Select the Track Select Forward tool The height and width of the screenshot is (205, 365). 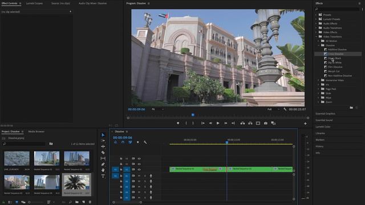click(x=103, y=141)
